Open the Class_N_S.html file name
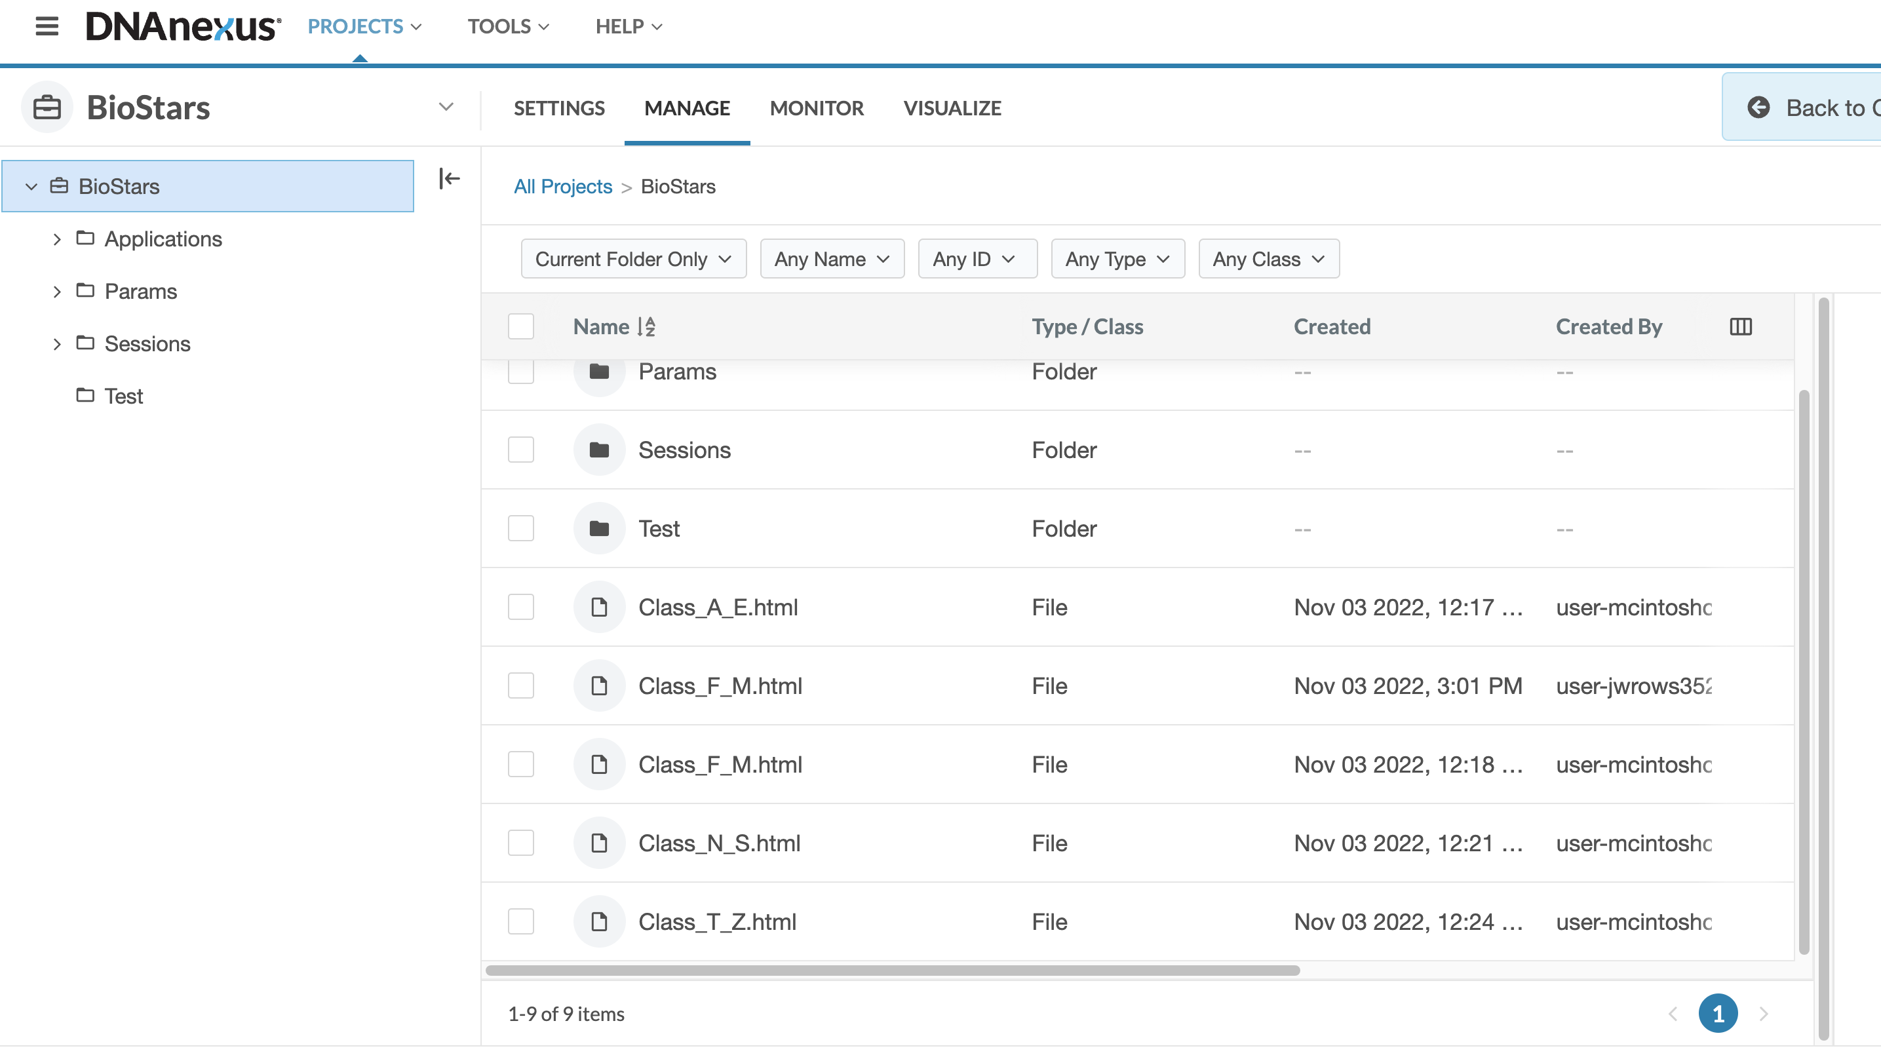This screenshot has width=1881, height=1059. [719, 843]
